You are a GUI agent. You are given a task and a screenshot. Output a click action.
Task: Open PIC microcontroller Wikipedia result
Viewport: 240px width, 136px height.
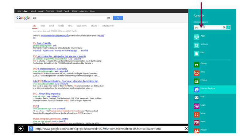pos(60,56)
